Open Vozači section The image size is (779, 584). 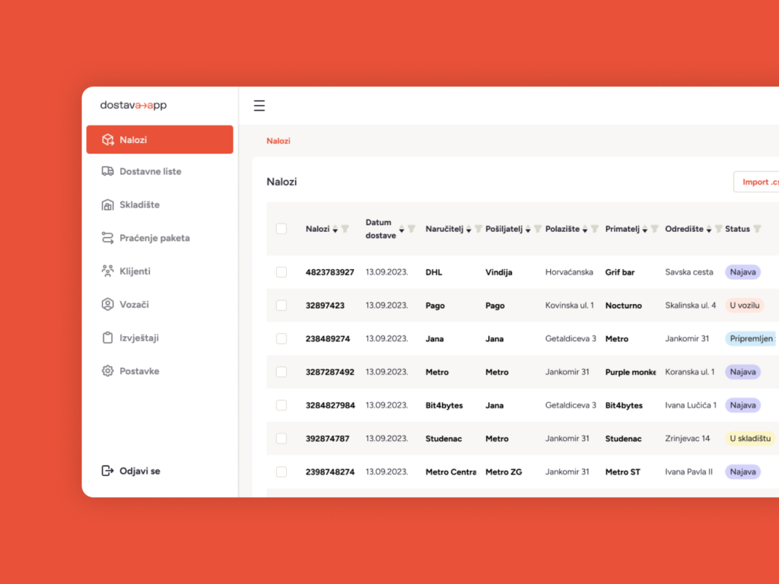tap(160, 304)
